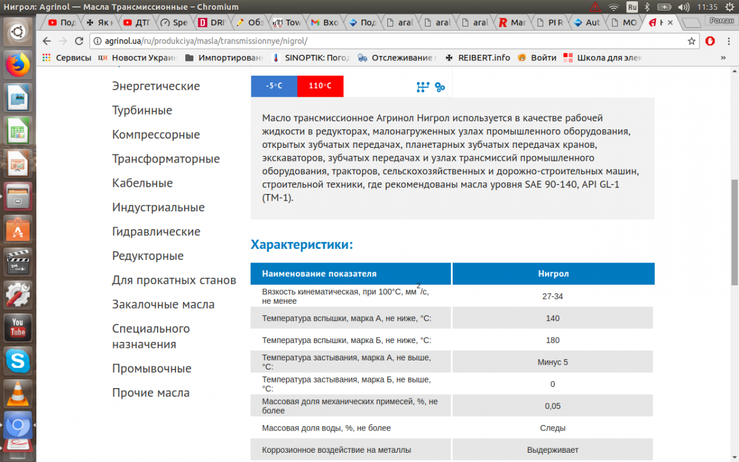
Task: Click the red Opera extension icon
Action: 710,41
